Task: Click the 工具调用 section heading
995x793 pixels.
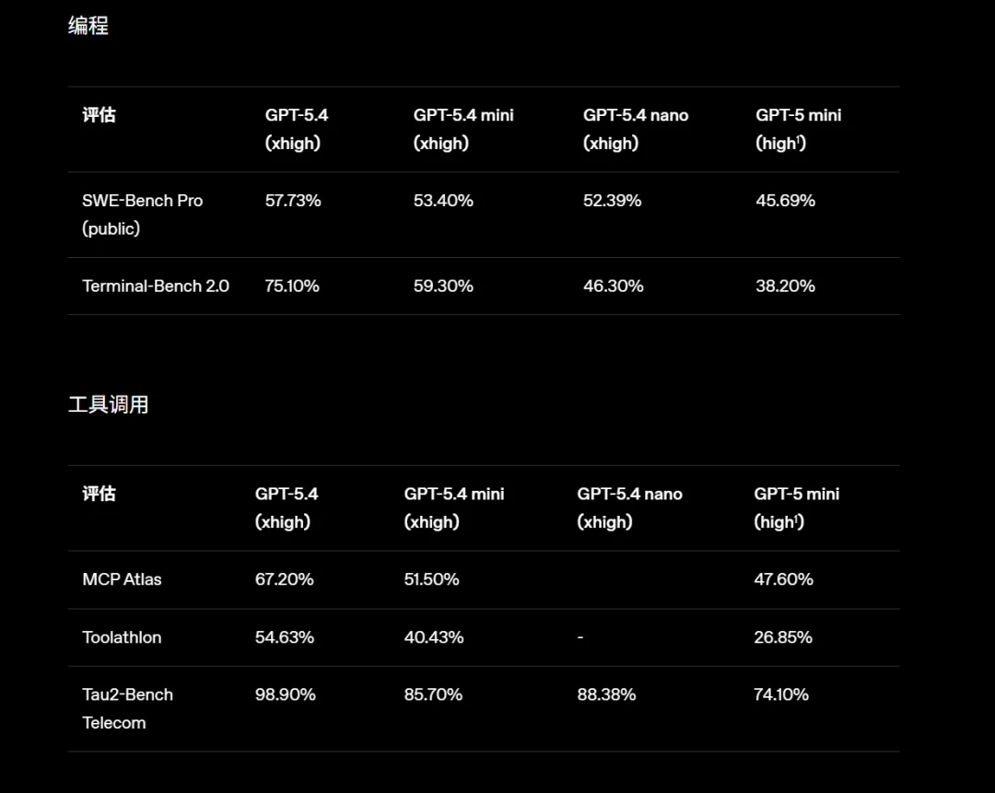Action: click(109, 404)
